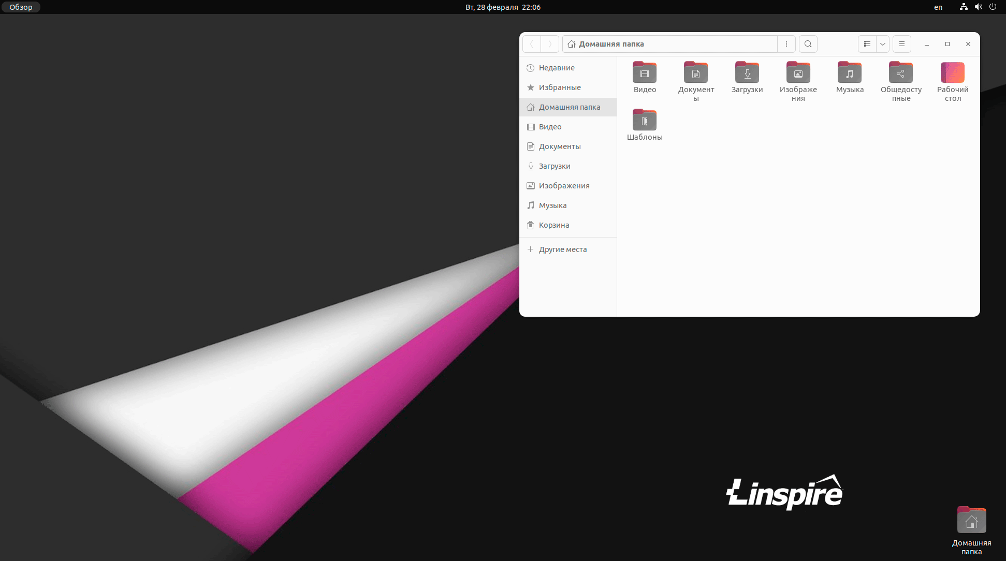Click the search magnifier icon
The image size is (1006, 561).
[x=808, y=44]
